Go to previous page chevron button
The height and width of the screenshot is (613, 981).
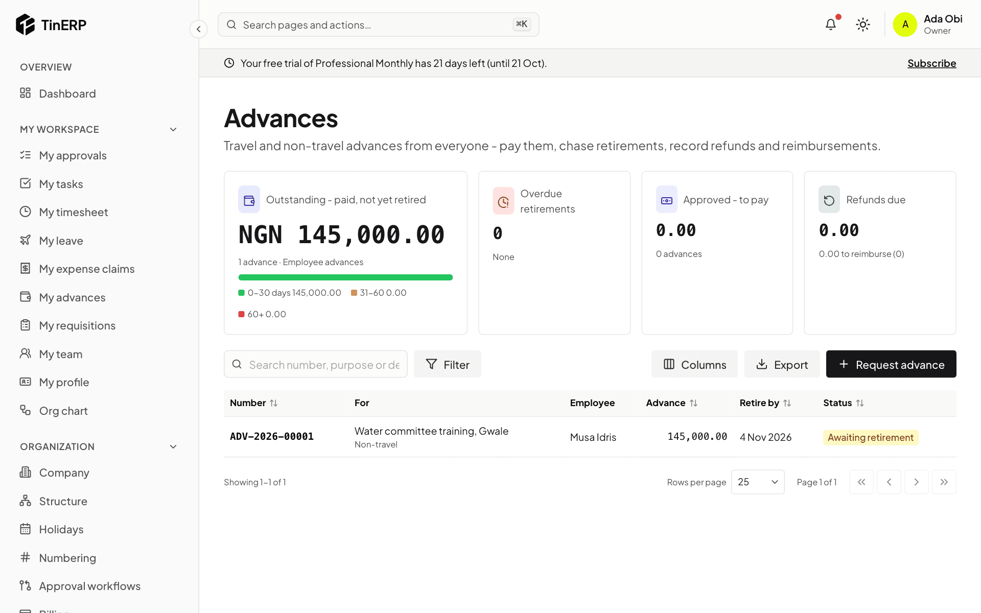(889, 482)
